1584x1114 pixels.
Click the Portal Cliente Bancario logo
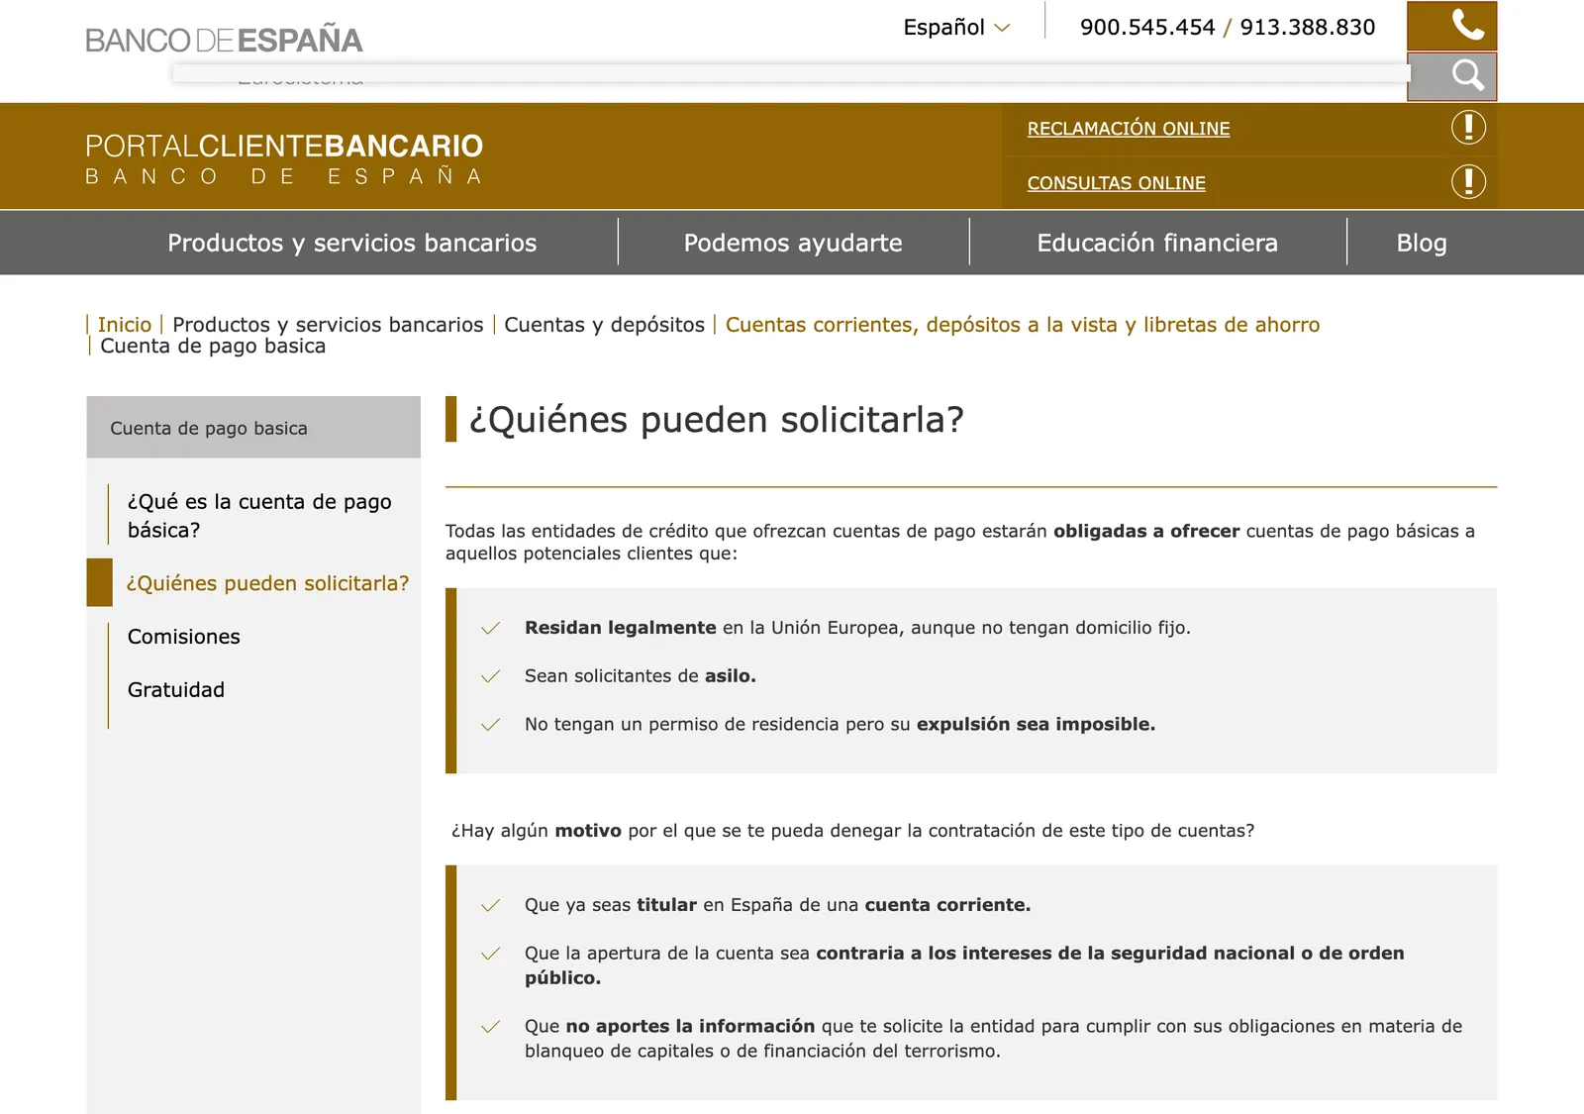tap(284, 158)
